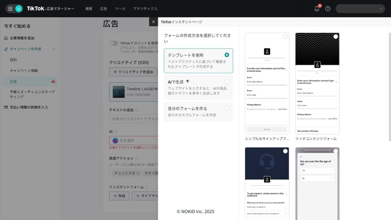Select the support headset template radio
This screenshot has width=391, height=220.
coord(285,151)
